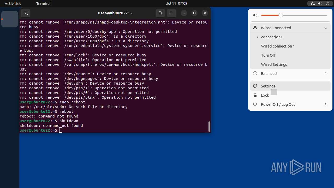Click the '/dev/shm' error line
Screen dimensions: 334x188
(82, 83)
